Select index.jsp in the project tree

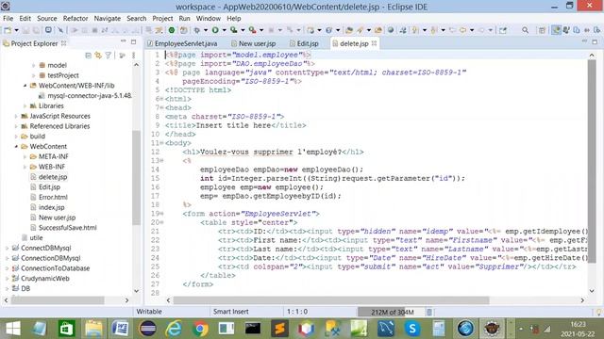[x=51, y=207]
